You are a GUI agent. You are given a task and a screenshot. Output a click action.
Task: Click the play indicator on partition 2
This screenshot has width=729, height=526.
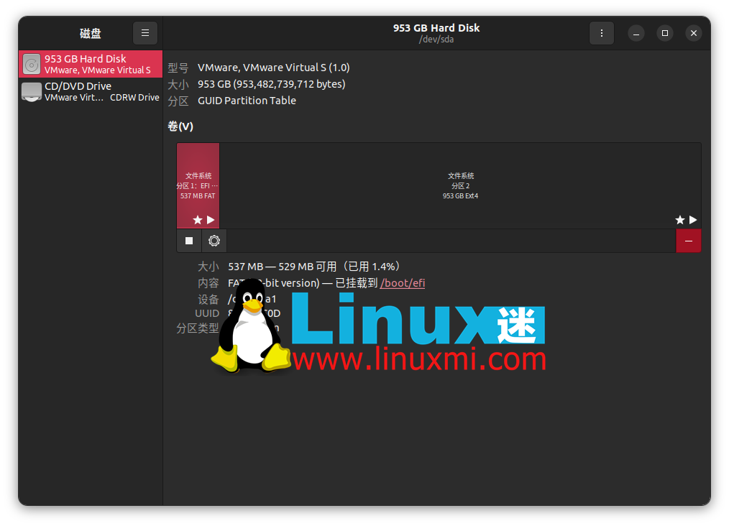click(692, 220)
